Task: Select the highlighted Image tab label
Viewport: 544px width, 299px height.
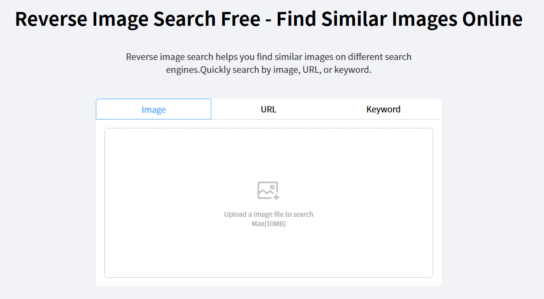Action: (x=153, y=109)
